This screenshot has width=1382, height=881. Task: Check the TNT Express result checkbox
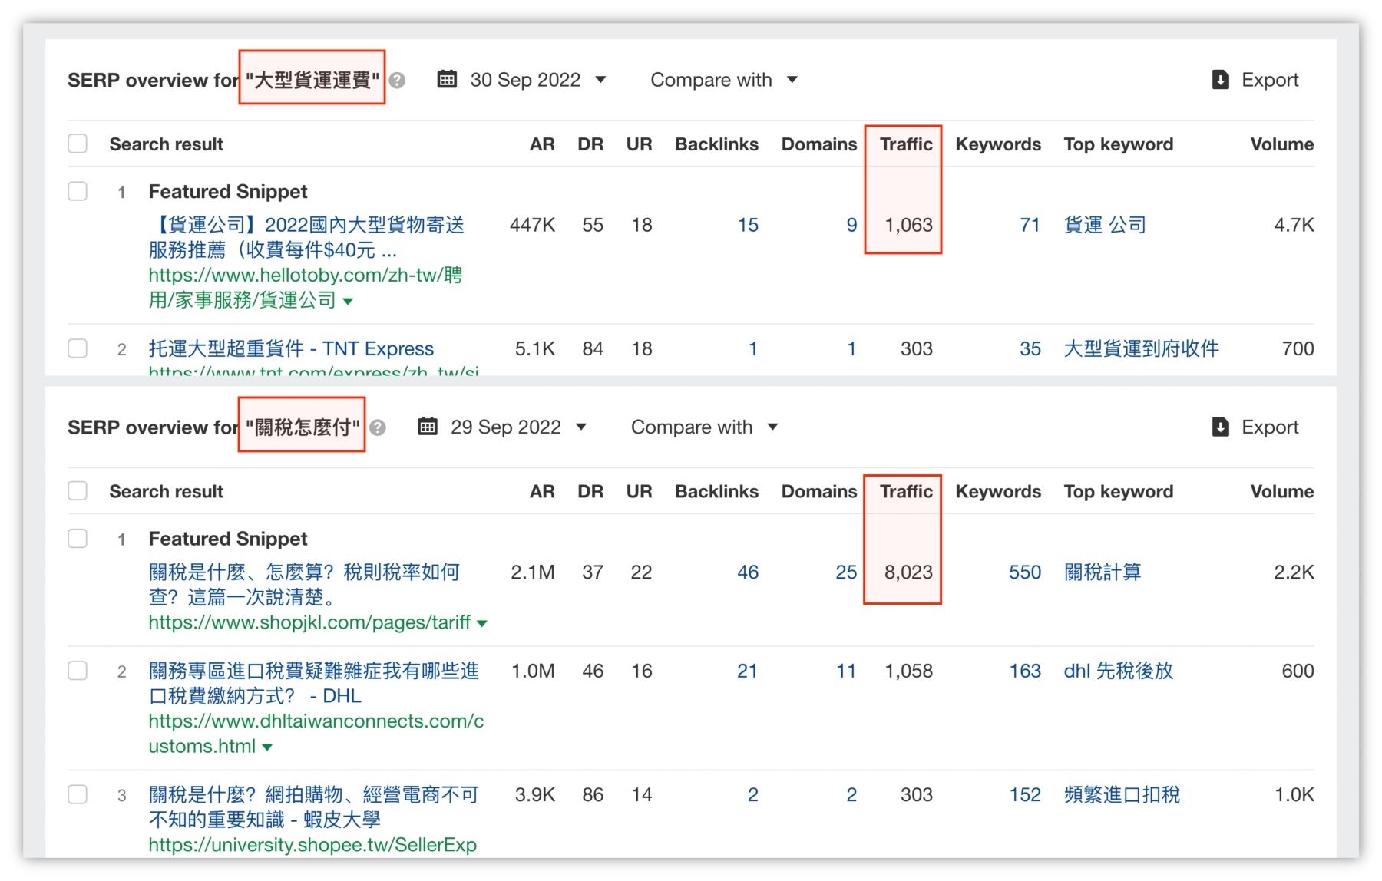[78, 348]
